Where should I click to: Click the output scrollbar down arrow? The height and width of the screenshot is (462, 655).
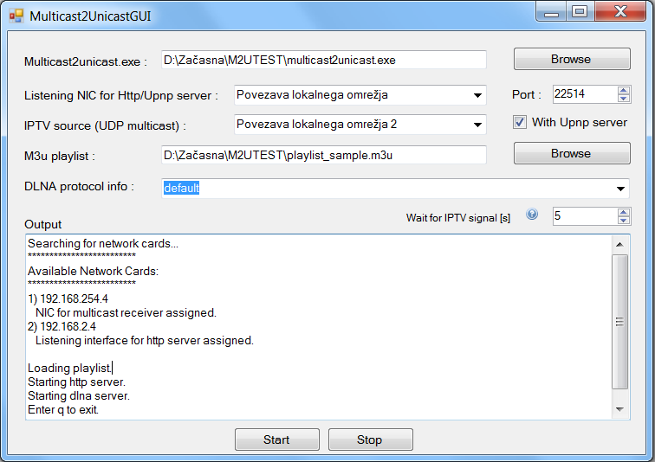(x=620, y=409)
